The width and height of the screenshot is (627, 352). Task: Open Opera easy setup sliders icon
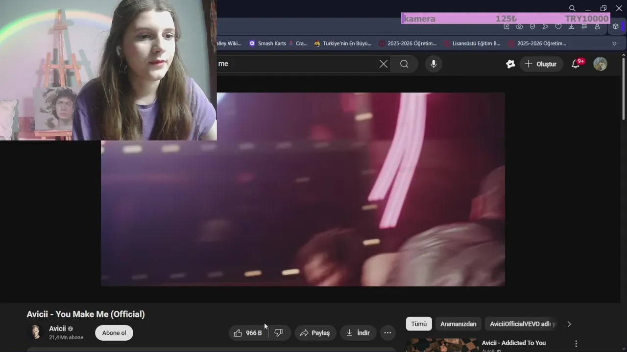point(584,26)
